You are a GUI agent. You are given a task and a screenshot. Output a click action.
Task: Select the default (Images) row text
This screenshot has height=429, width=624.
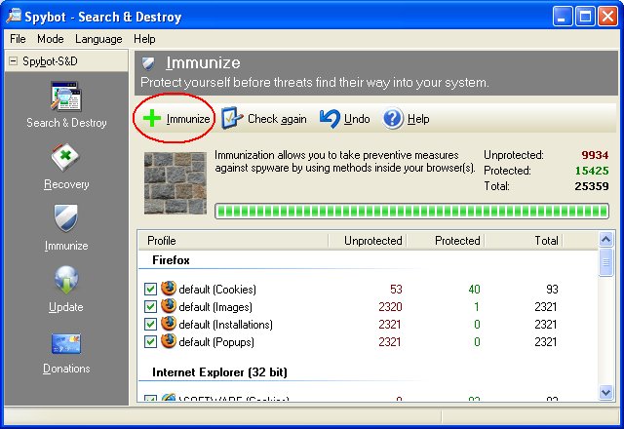pyautogui.click(x=215, y=307)
